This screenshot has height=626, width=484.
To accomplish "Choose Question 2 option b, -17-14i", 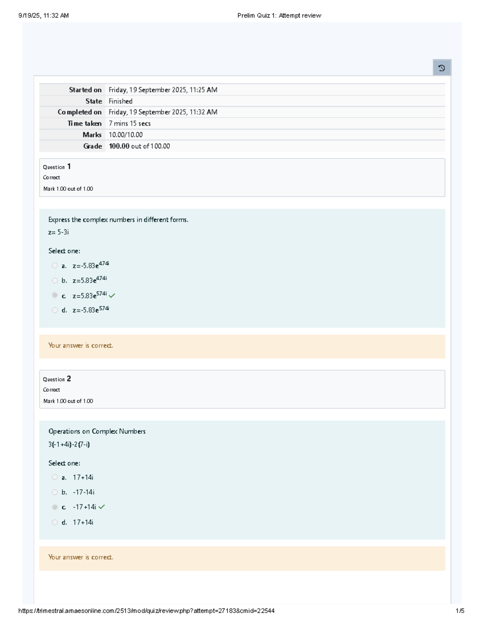I will 55,492.
